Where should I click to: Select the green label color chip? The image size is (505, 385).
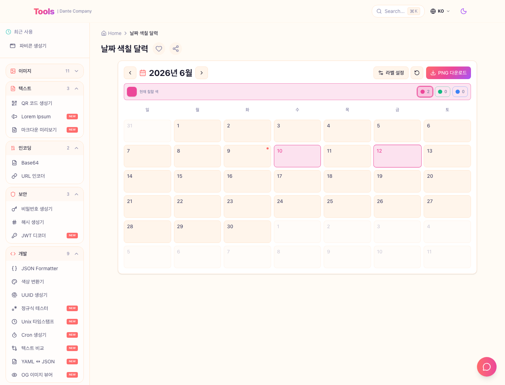pyautogui.click(x=443, y=92)
